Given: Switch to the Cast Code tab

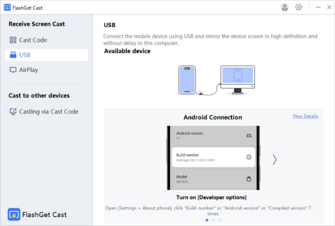Looking at the screenshot, I should click(33, 40).
